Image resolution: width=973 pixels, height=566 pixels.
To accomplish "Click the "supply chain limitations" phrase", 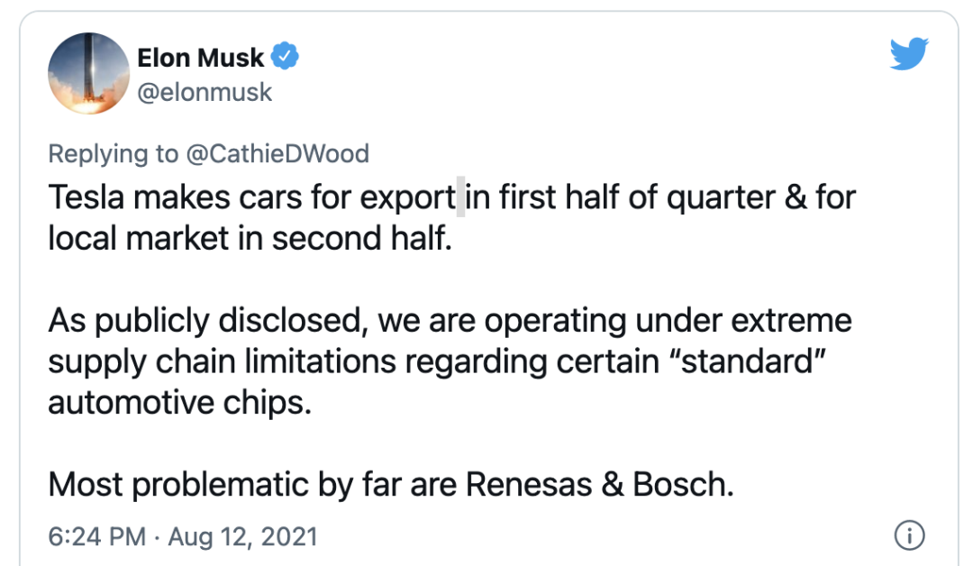I will pyautogui.click(x=222, y=361).
